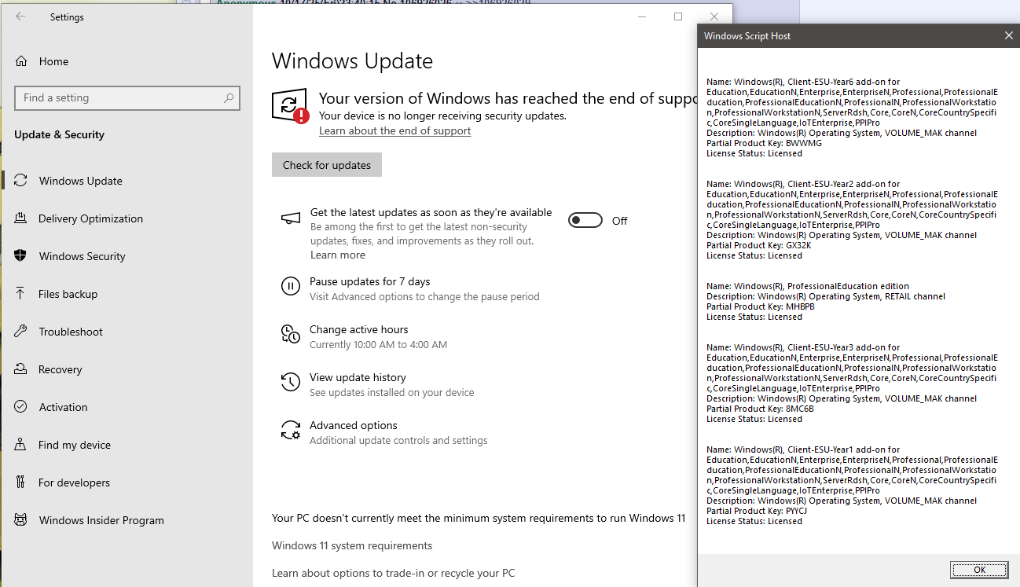Screen dimensions: 1020x587
Task: Click the Find my device person icon
Action: 21,445
